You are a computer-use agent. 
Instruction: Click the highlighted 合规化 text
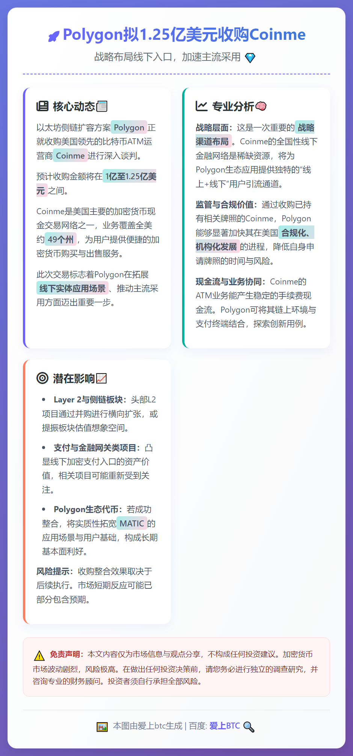(x=296, y=233)
